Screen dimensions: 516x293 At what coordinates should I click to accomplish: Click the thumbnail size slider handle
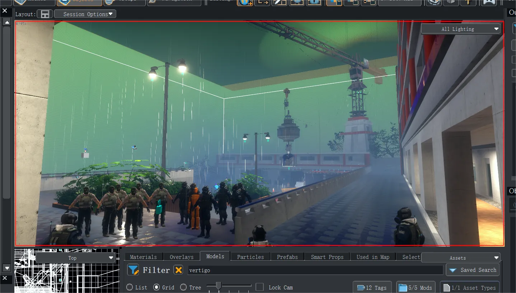219,286
